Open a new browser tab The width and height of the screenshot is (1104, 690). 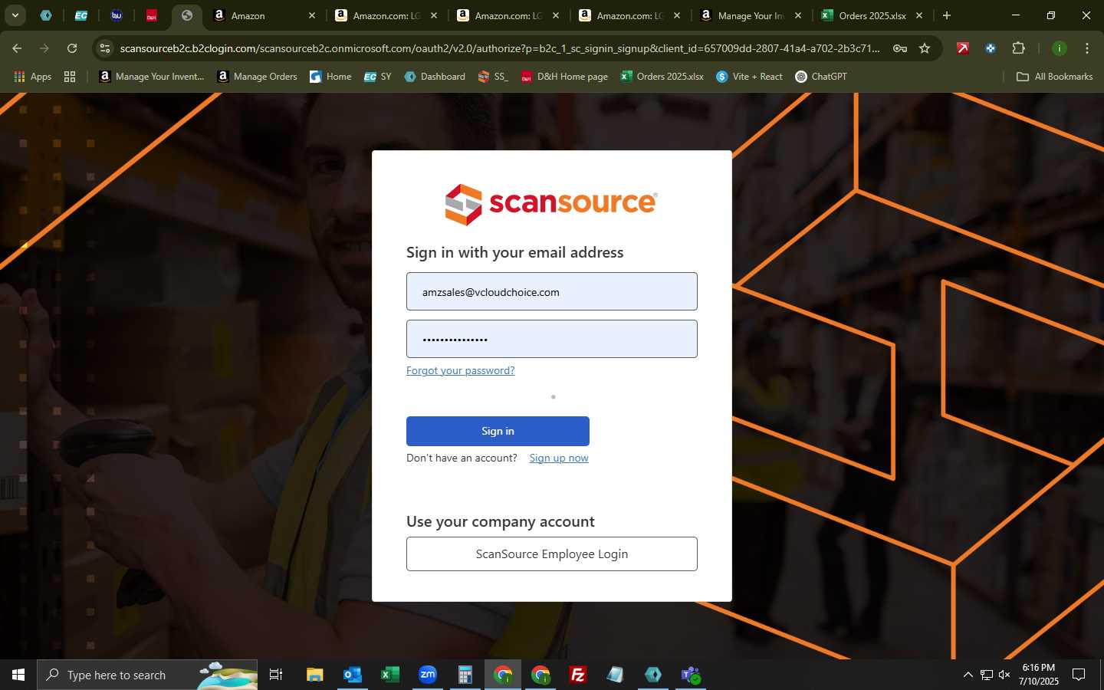click(947, 15)
